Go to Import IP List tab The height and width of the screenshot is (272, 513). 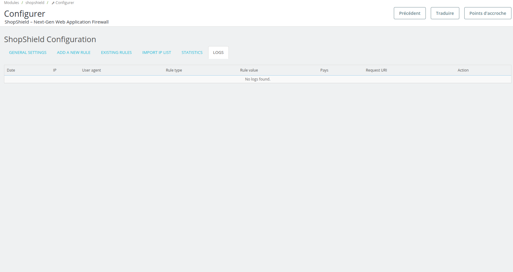click(157, 53)
